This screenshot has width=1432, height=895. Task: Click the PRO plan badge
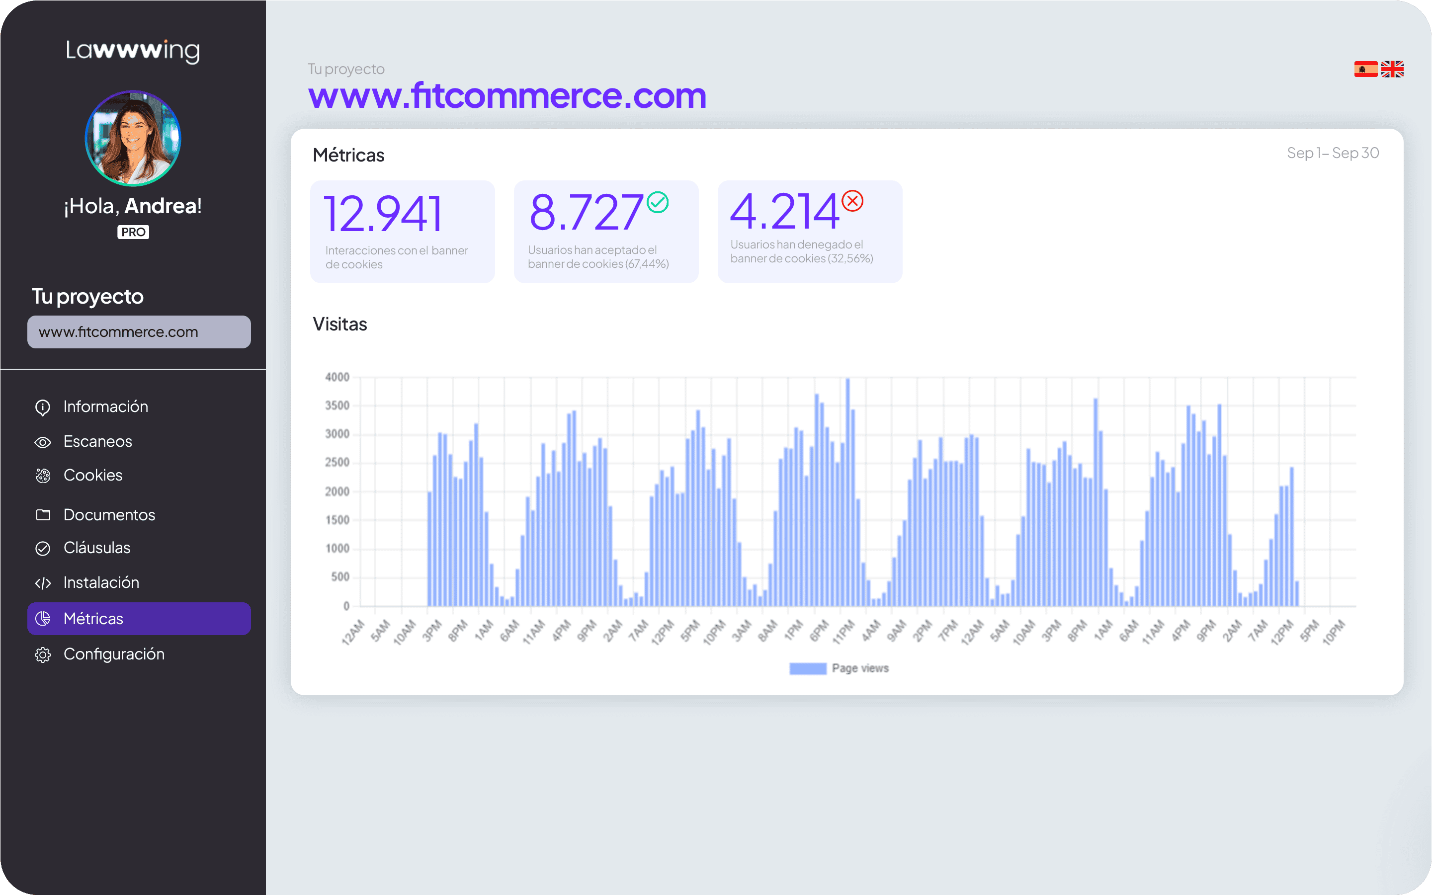[133, 232]
